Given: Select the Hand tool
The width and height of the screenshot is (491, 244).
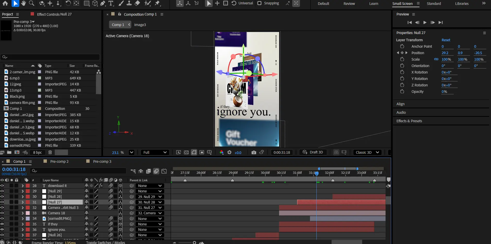Looking at the screenshot, I should click(x=23, y=3).
